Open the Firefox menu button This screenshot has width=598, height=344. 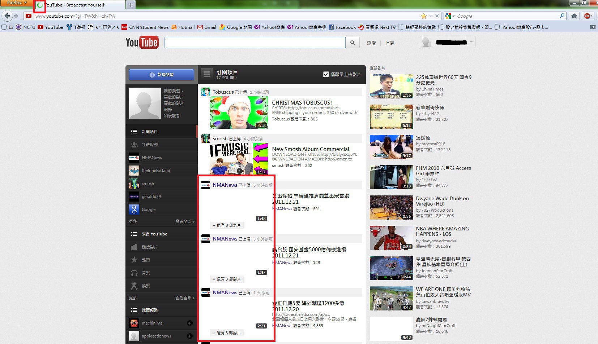(x=16, y=3)
